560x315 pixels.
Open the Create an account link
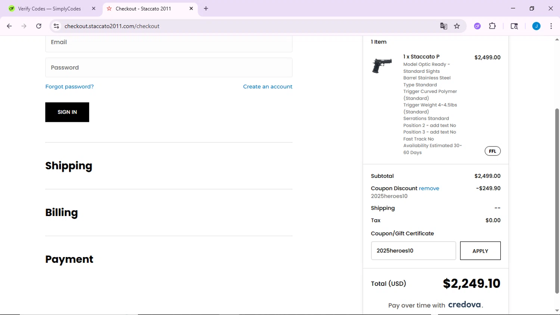coord(268,87)
